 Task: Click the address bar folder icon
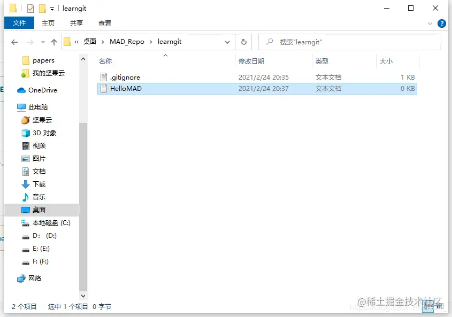pyautogui.click(x=67, y=42)
